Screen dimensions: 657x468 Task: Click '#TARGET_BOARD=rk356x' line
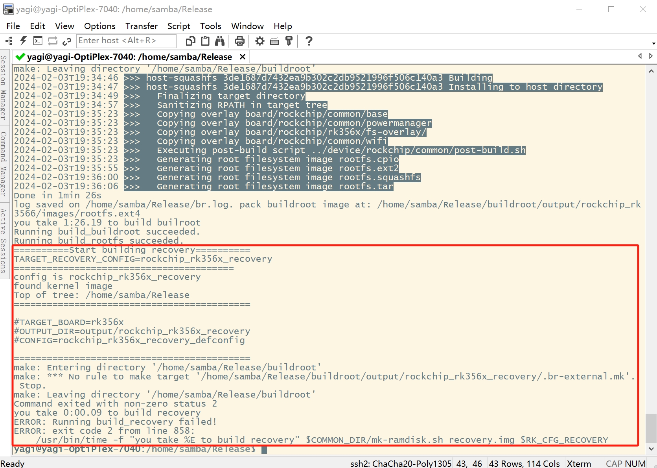pos(69,322)
